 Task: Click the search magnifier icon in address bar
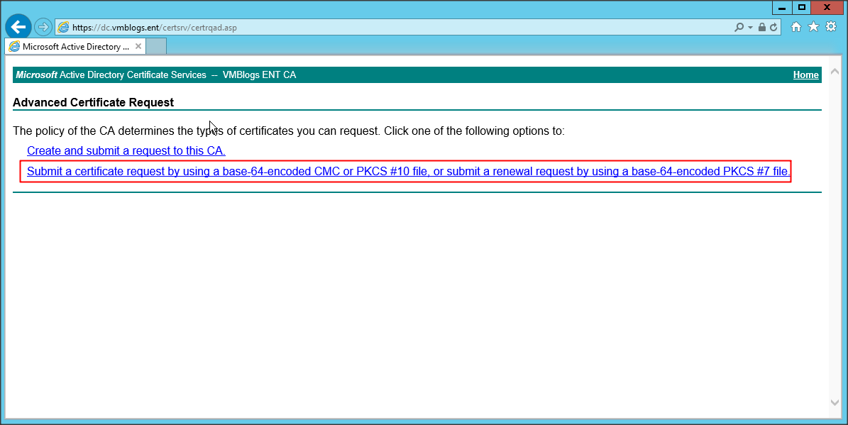(739, 27)
